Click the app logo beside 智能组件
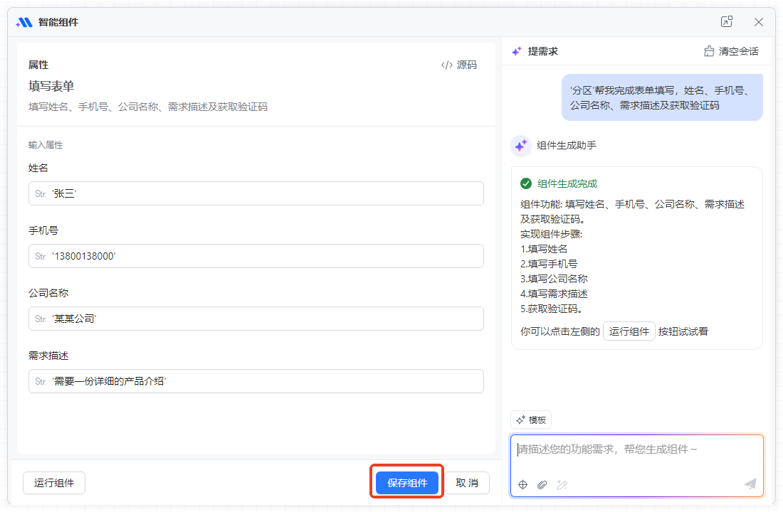783x512 pixels. point(24,22)
